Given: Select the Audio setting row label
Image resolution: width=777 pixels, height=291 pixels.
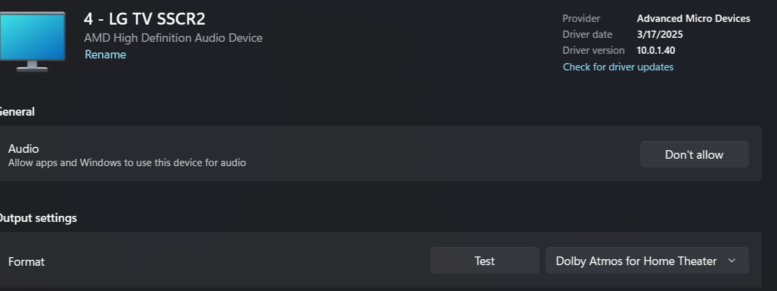Looking at the screenshot, I should [23, 149].
